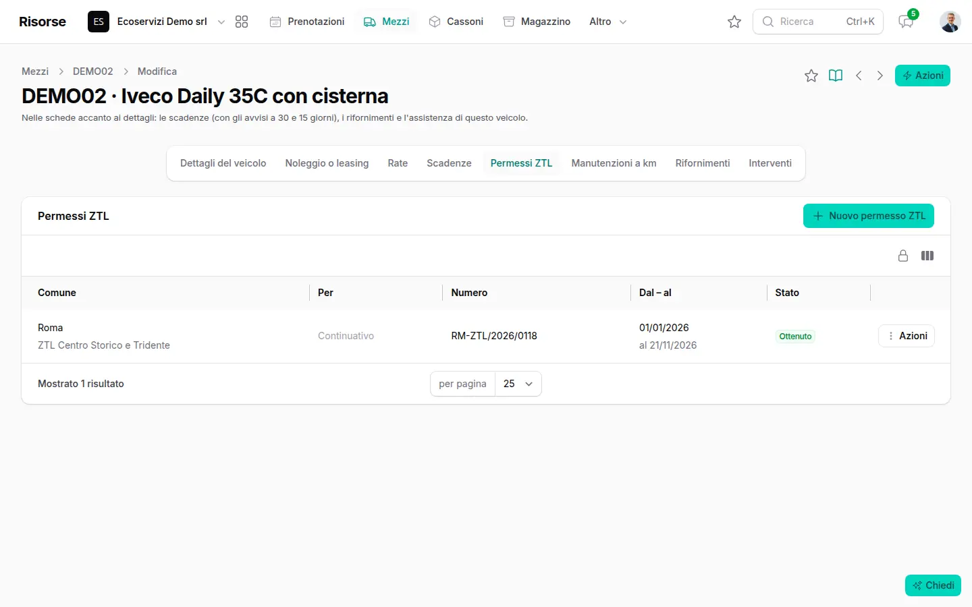Focus the Ricerca search field
Image resolution: width=972 pixels, height=607 pixels.
pyautogui.click(x=818, y=22)
